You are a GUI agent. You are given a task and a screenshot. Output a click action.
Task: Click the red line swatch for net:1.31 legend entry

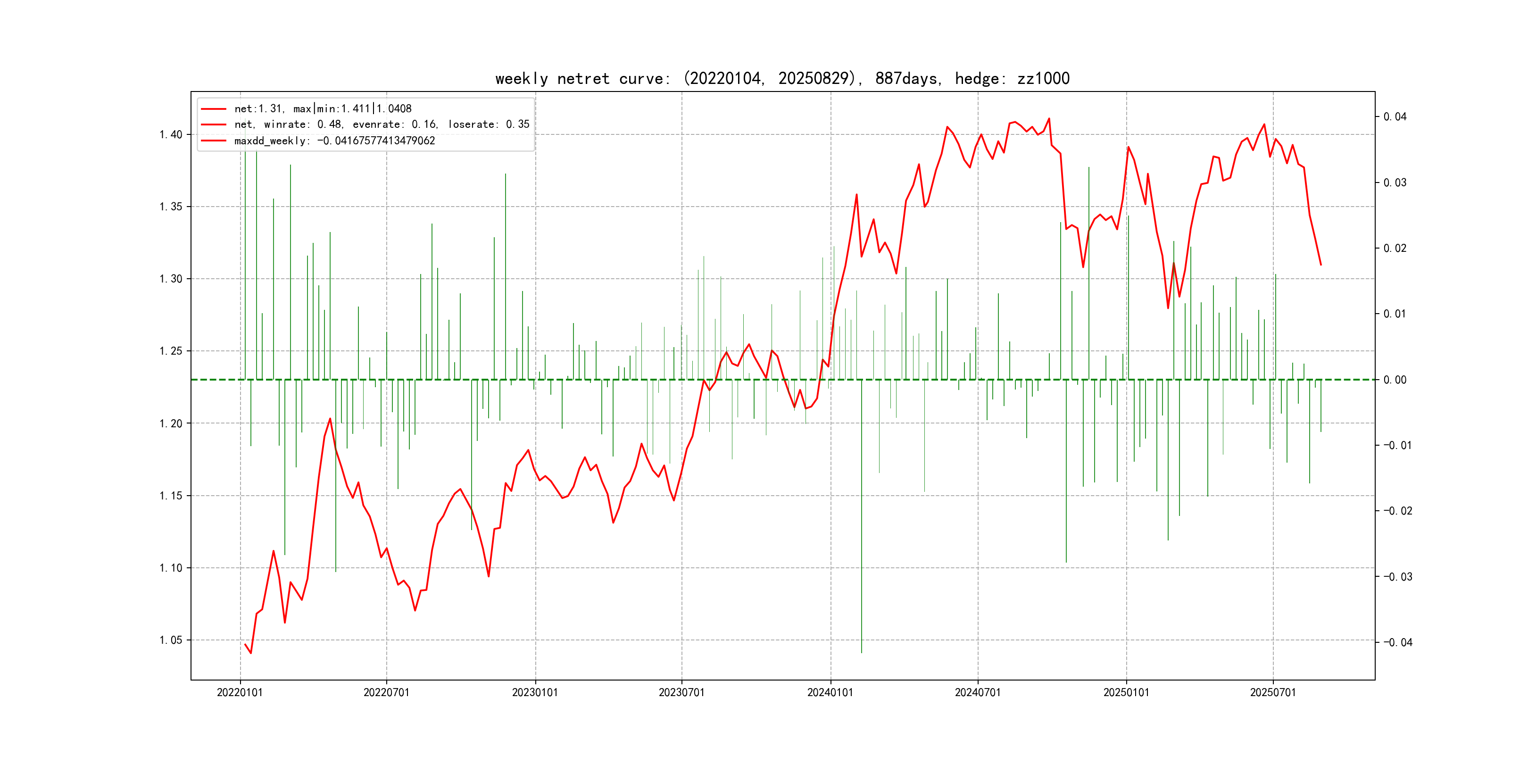[x=214, y=109]
